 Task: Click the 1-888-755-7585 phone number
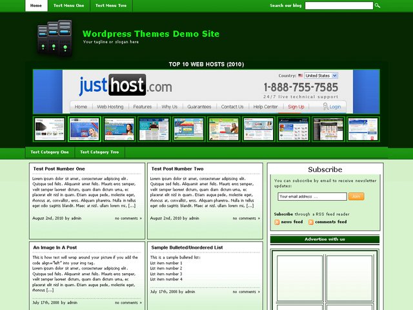pos(301,88)
